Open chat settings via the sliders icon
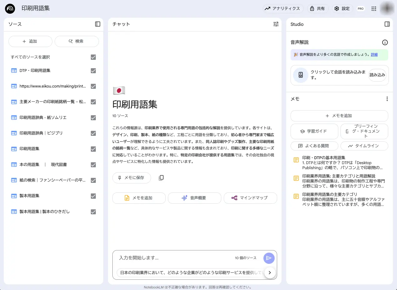Screen dimensions: 397x290 276,24
